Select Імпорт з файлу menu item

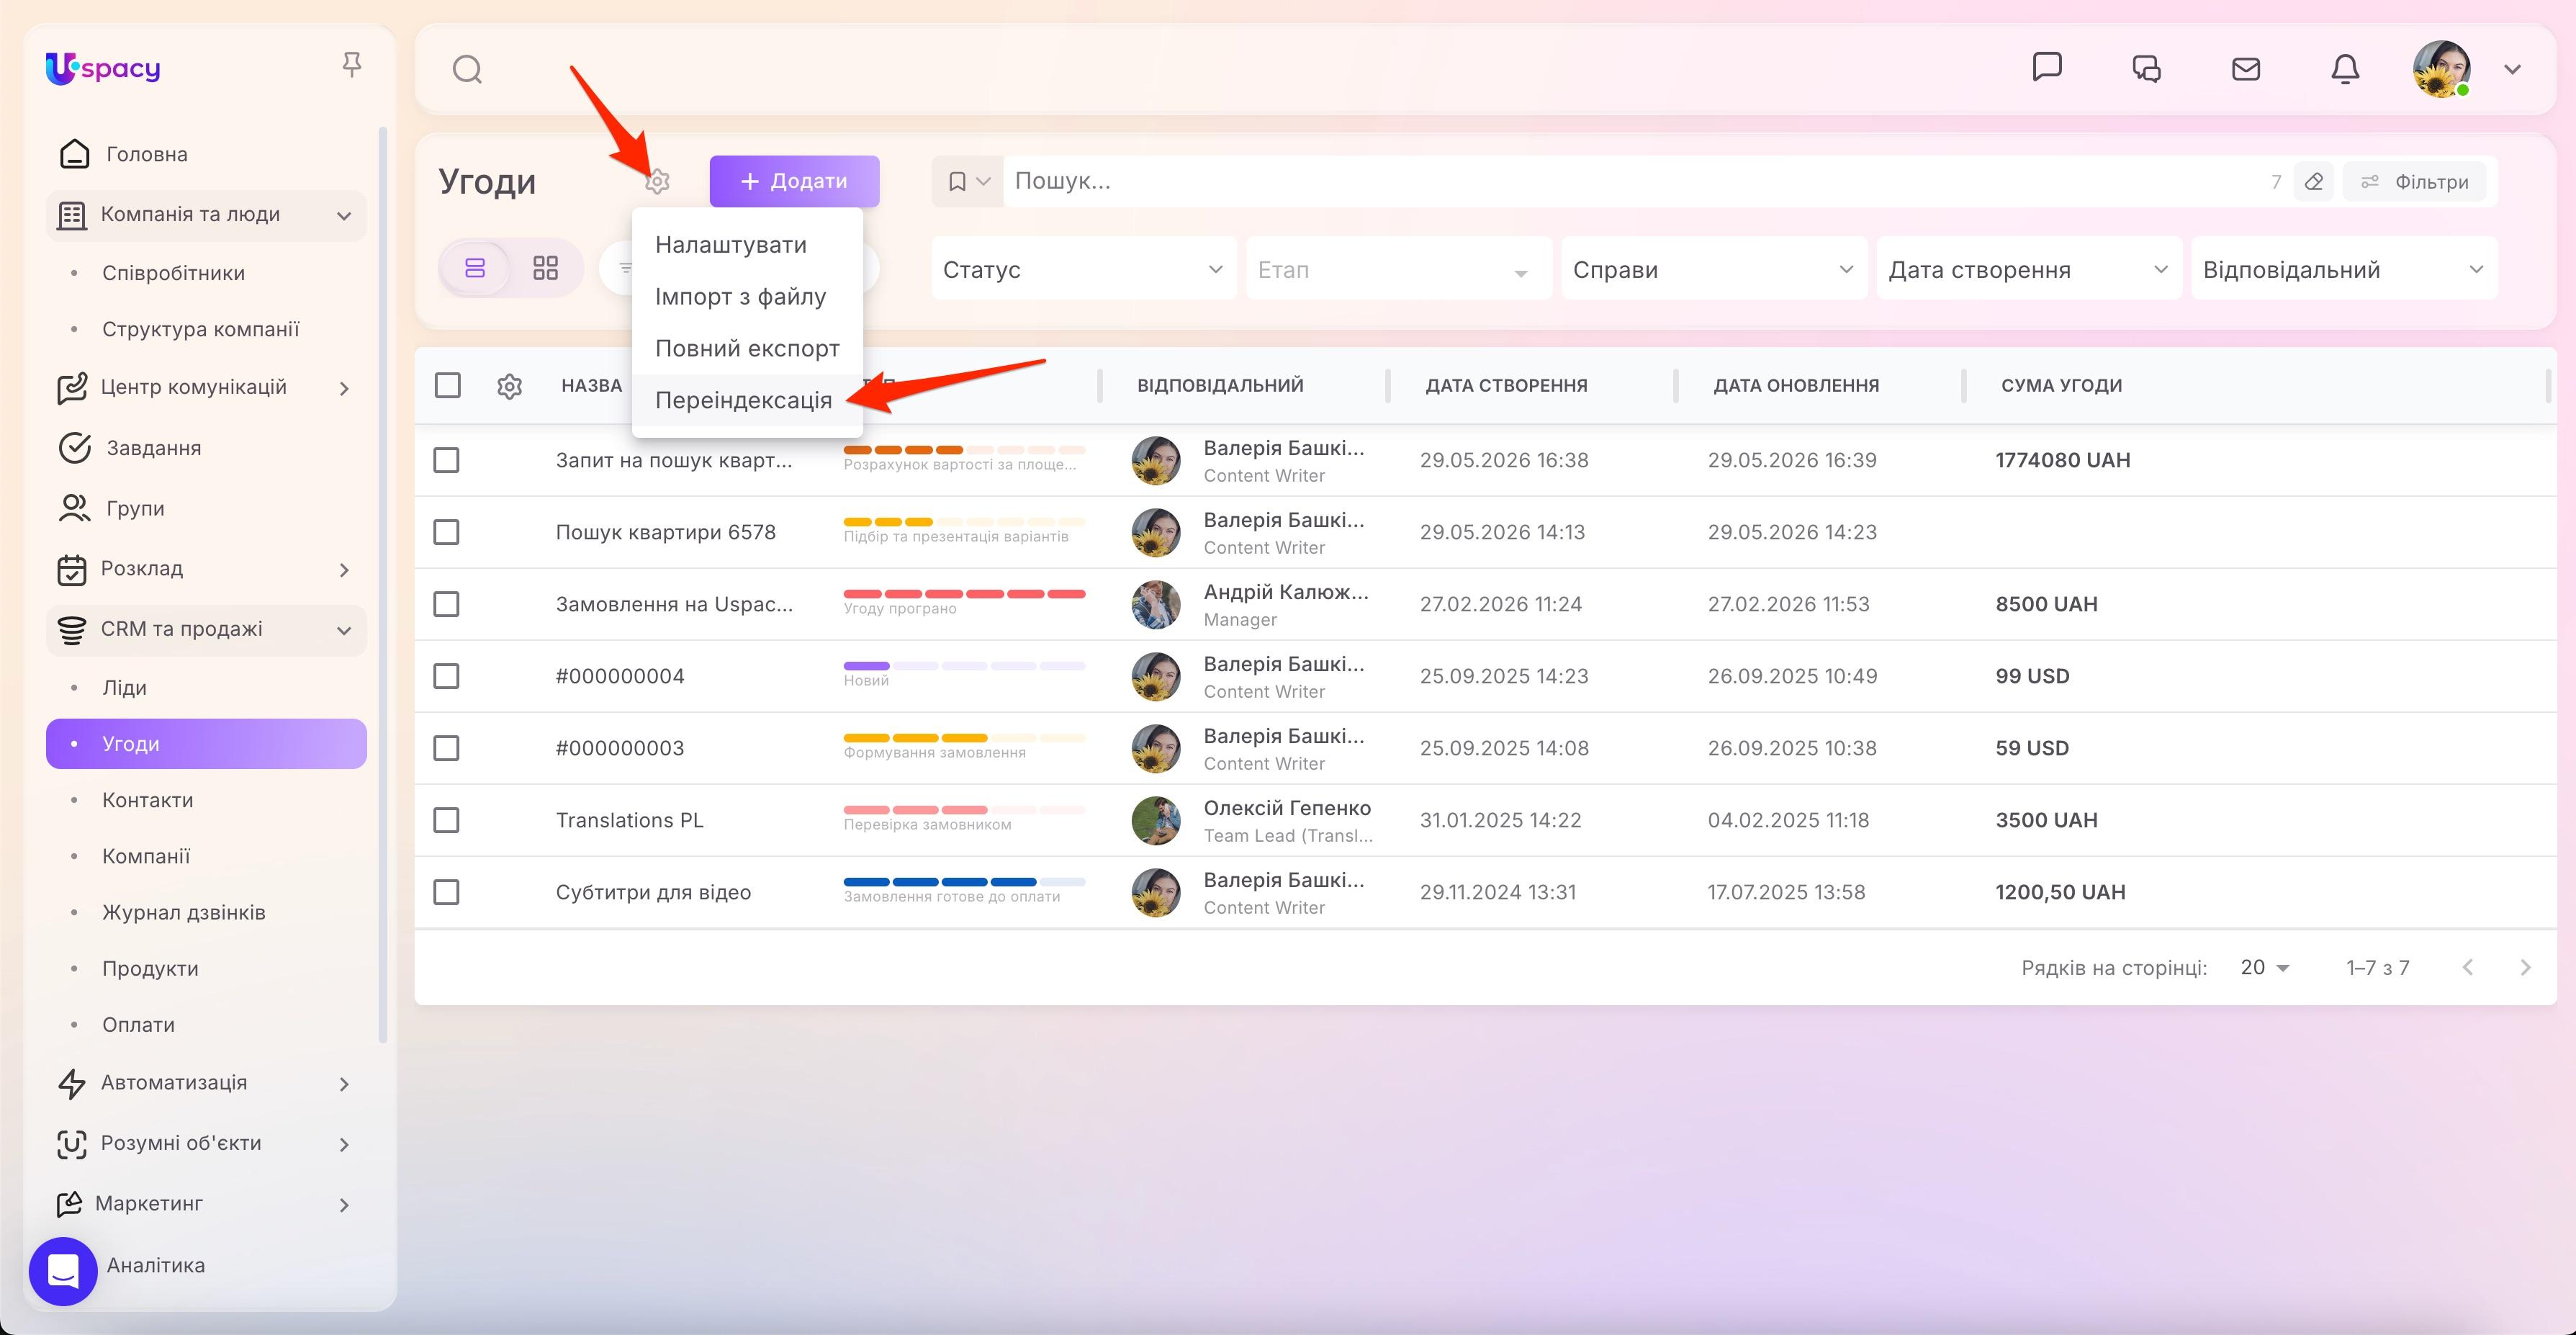pos(740,296)
